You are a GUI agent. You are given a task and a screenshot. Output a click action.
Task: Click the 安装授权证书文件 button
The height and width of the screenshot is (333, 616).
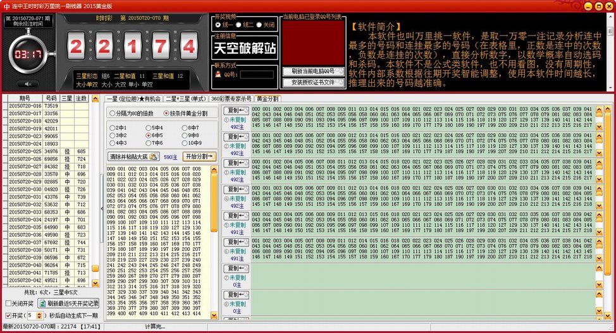[x=312, y=82]
